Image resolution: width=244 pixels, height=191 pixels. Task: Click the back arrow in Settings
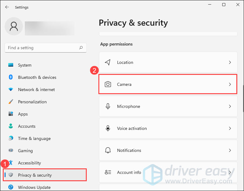coord(7,7)
